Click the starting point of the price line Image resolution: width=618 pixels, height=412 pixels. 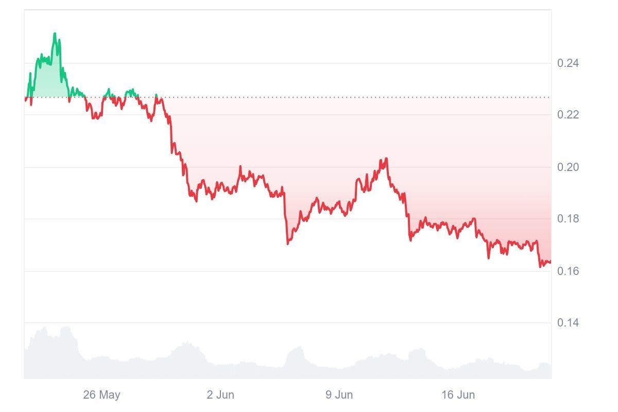(25, 99)
